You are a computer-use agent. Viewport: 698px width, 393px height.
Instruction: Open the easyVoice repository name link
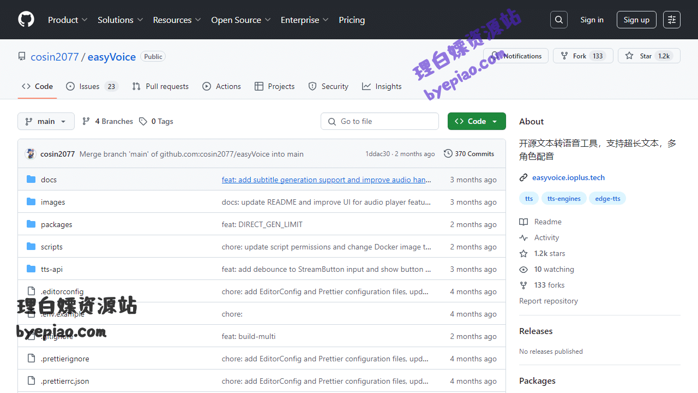(x=112, y=57)
